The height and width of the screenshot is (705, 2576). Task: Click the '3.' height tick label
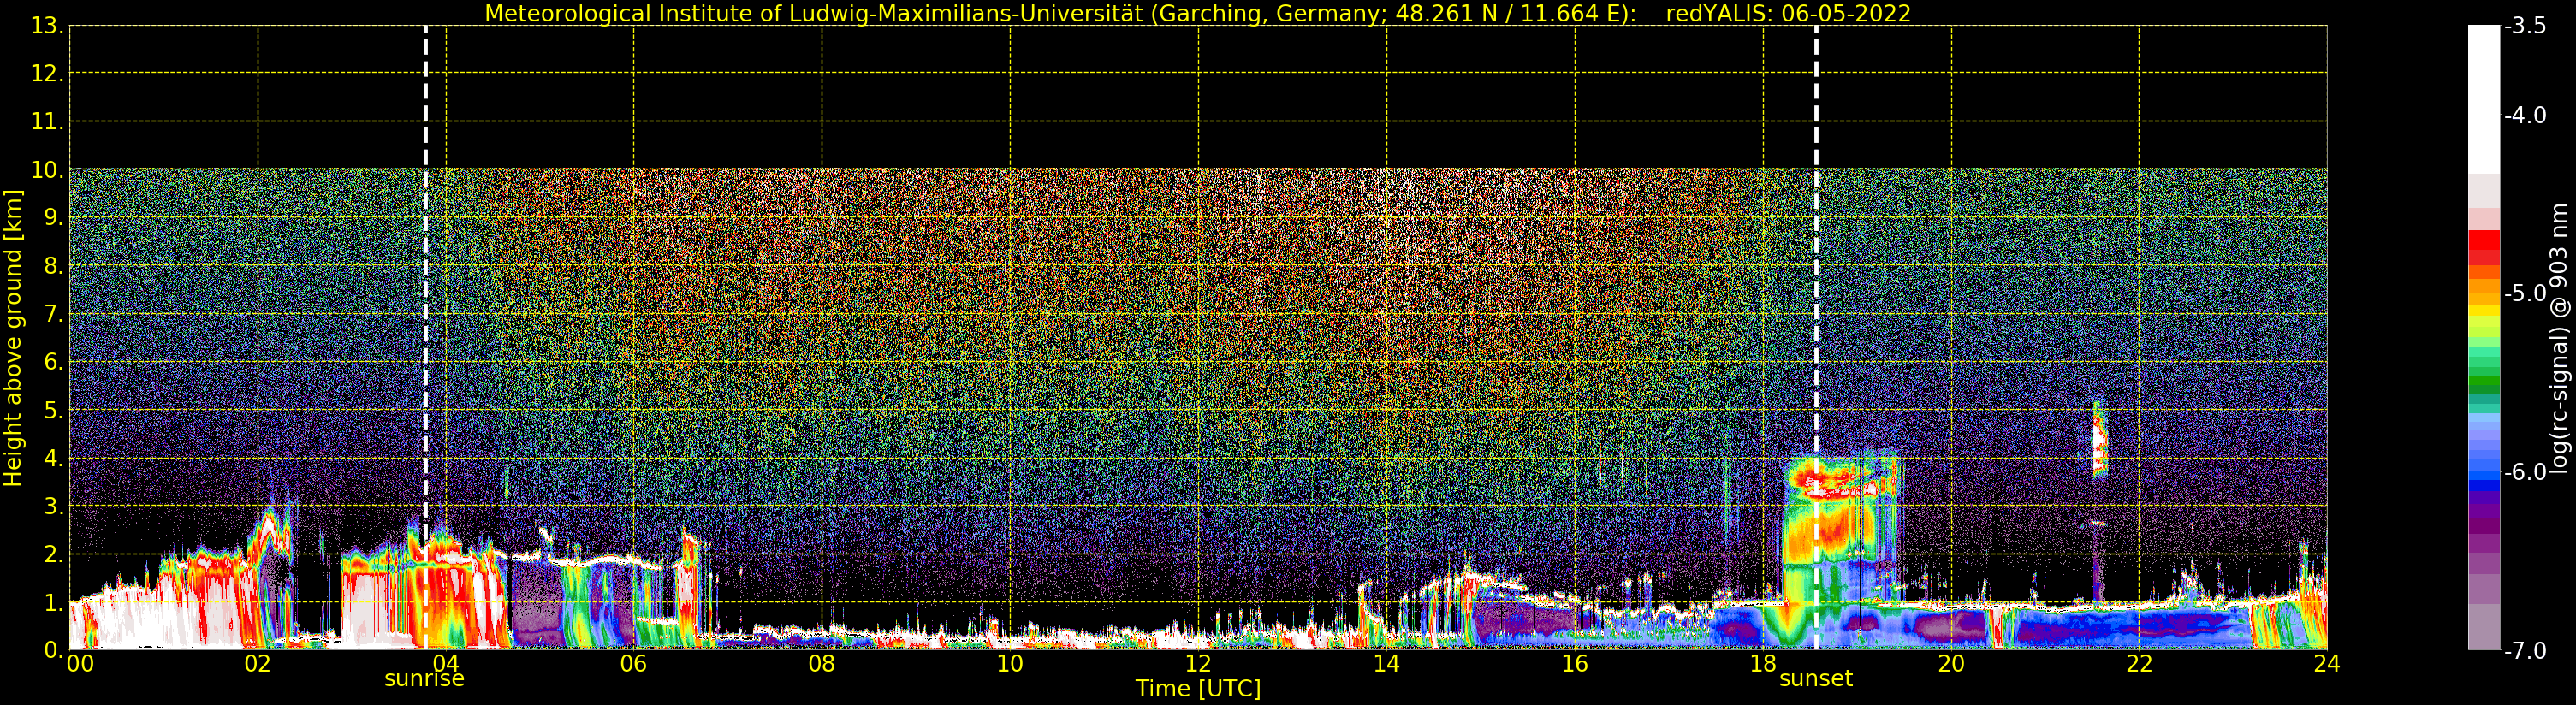[x=54, y=506]
